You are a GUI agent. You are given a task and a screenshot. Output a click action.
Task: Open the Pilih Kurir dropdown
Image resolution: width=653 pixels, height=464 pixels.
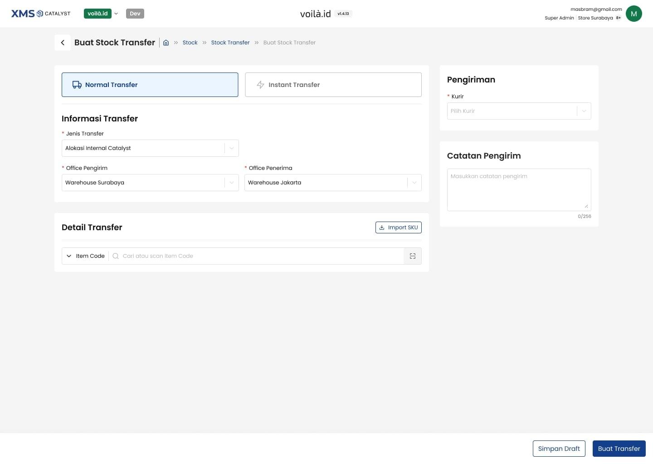point(519,111)
